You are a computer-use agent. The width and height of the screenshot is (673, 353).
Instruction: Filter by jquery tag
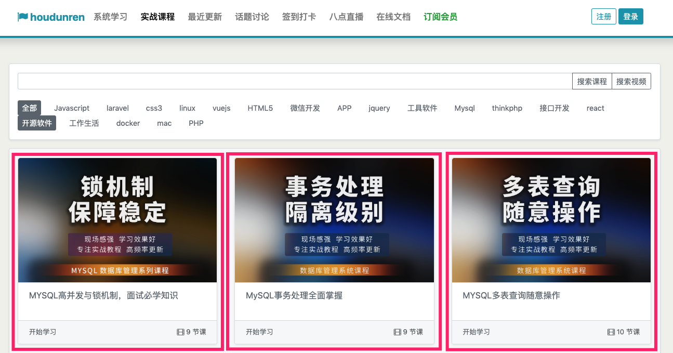(x=379, y=108)
